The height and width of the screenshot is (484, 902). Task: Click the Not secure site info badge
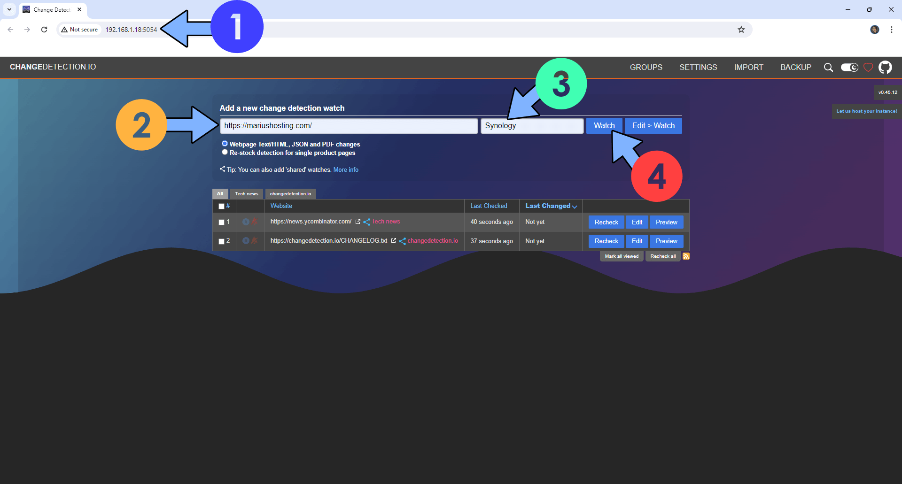click(79, 30)
